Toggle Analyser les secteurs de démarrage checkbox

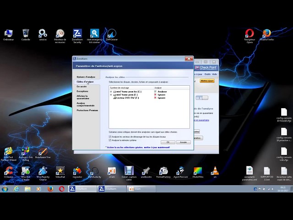click(110, 137)
